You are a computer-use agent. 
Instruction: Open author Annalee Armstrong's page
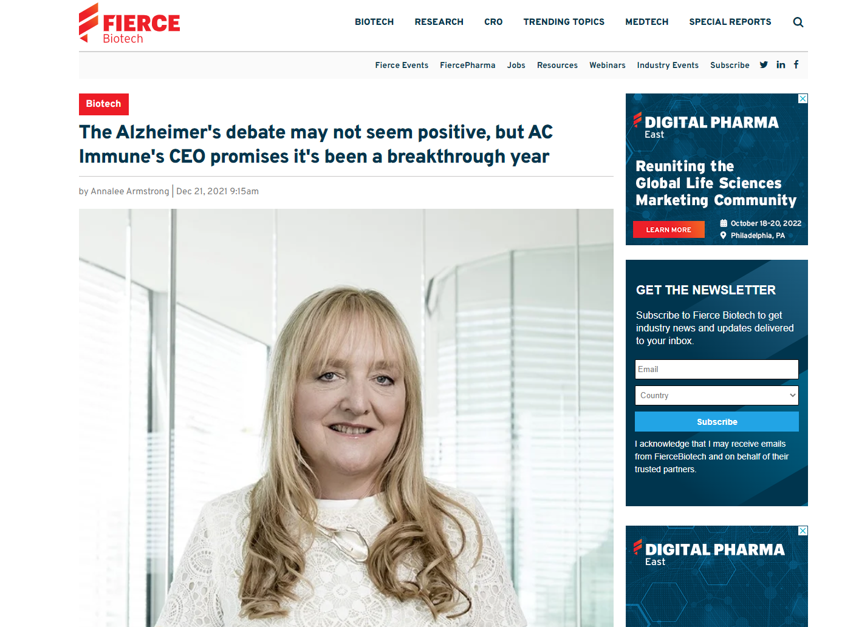click(130, 191)
